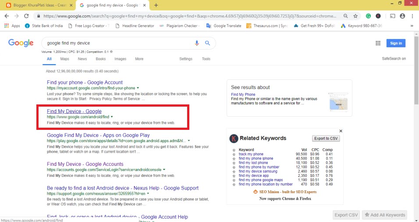
Task: Star 'find my phone google maps' keyword
Action: pyautogui.click(x=234, y=180)
